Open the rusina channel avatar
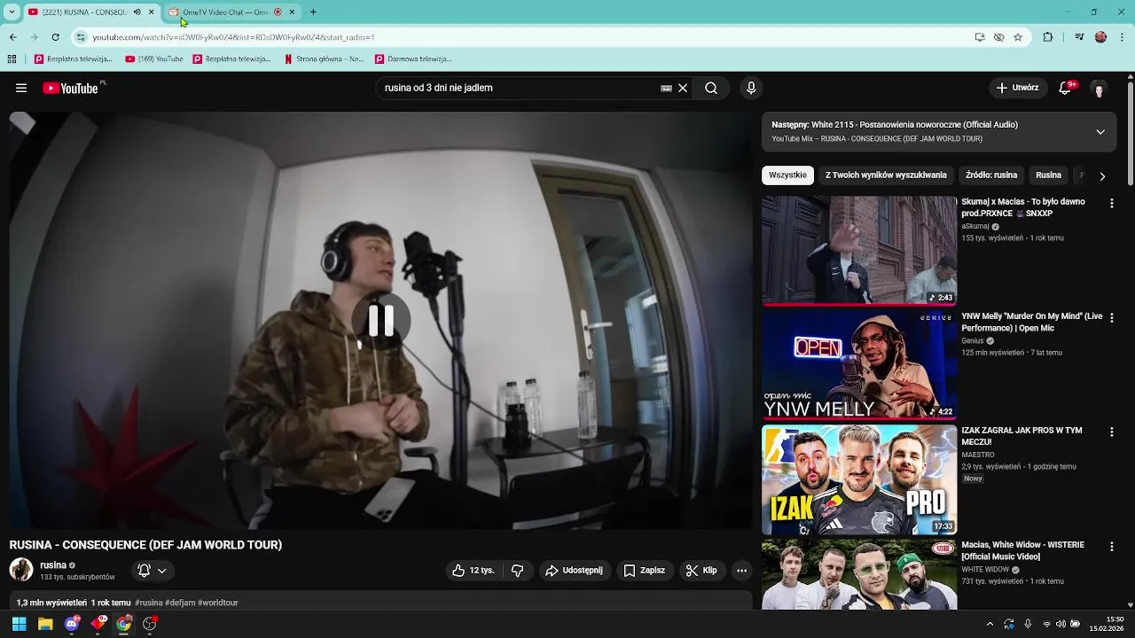This screenshot has width=1135, height=638. [x=21, y=570]
